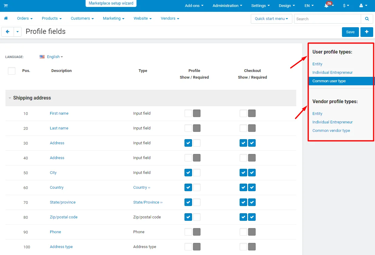Uncheck Checkout Required checkbox for Country
Screen dimensions: 375x255
[252, 188]
